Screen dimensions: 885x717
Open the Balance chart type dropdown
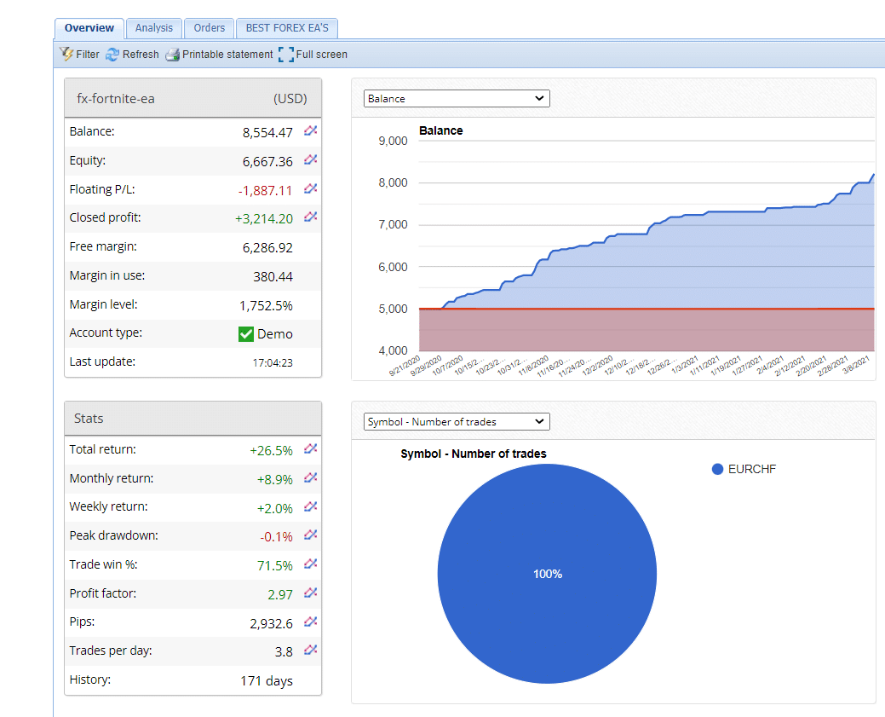(457, 98)
